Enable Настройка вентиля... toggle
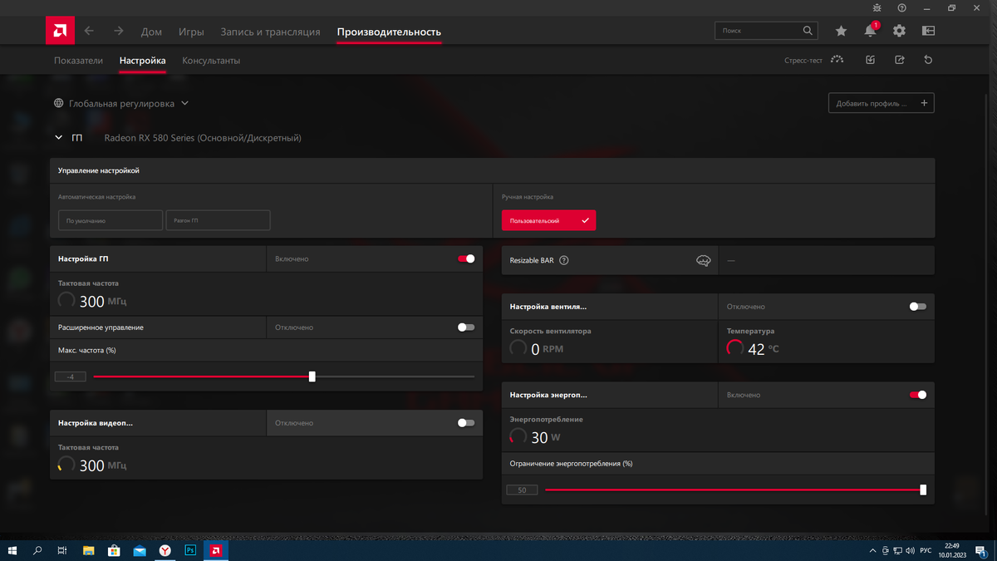This screenshot has width=997, height=561. (918, 307)
